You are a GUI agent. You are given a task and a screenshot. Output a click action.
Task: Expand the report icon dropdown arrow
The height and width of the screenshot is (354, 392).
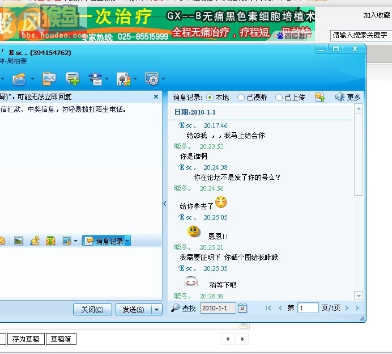107,79
